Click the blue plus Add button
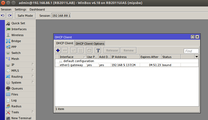The image size is (208, 120). point(58,50)
